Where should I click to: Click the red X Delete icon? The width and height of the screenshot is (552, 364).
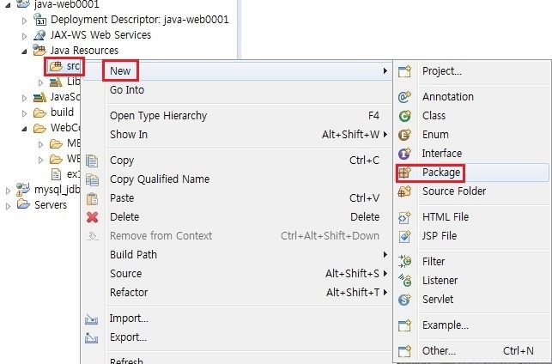click(x=92, y=217)
